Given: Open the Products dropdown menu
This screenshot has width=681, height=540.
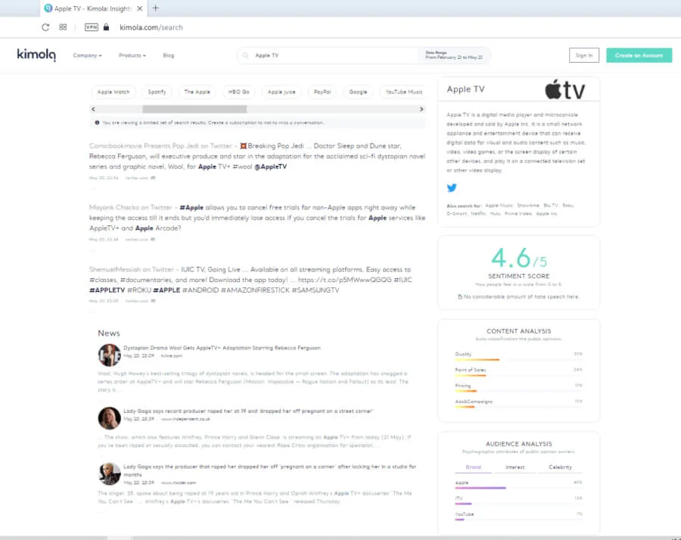Looking at the screenshot, I should [132, 55].
